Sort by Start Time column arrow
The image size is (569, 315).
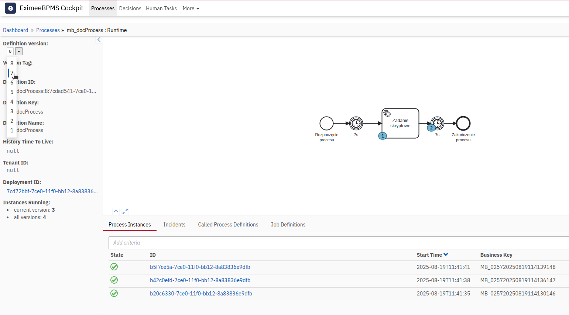click(x=446, y=255)
